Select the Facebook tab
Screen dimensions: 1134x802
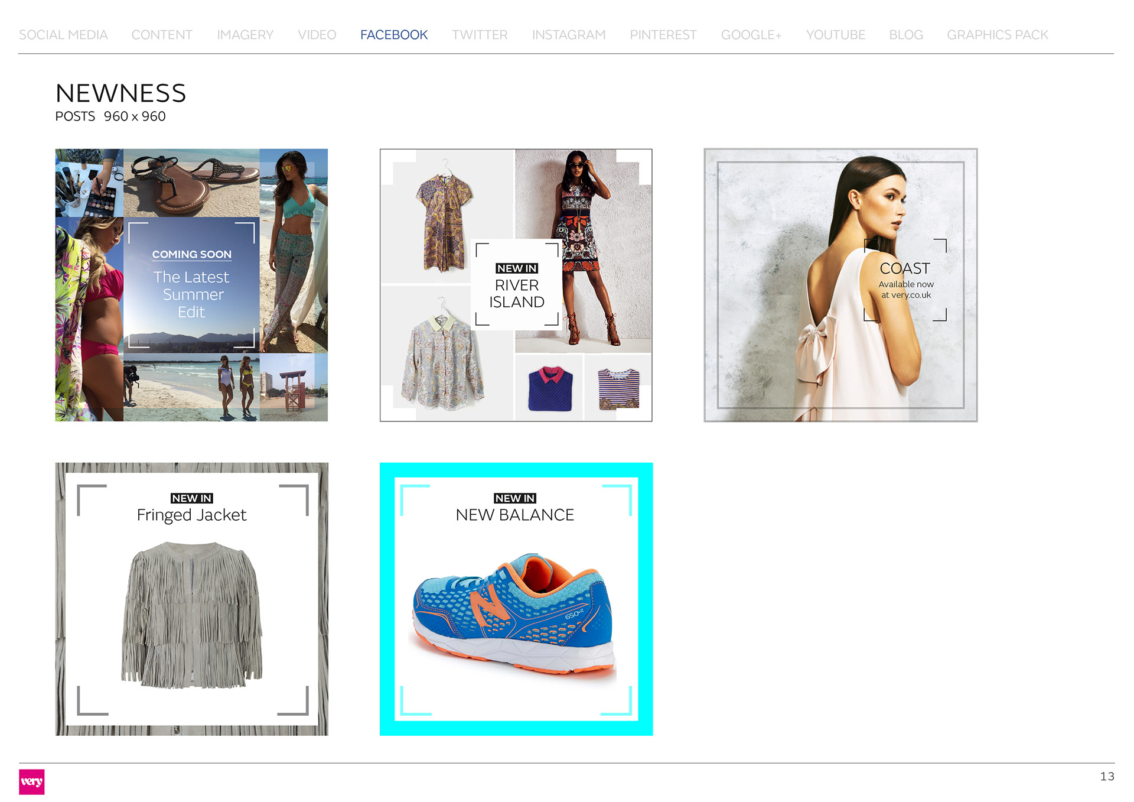pyautogui.click(x=394, y=35)
